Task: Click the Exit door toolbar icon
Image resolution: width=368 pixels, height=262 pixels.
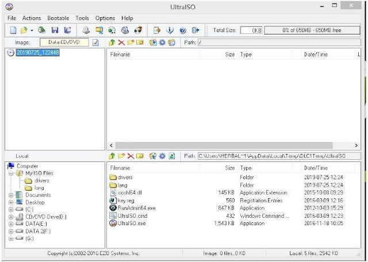Action: tap(195, 30)
